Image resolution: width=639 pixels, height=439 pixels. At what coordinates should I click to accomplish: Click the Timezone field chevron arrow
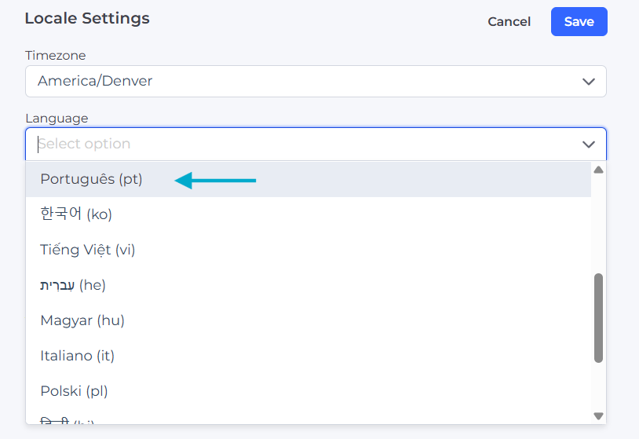[x=589, y=82]
